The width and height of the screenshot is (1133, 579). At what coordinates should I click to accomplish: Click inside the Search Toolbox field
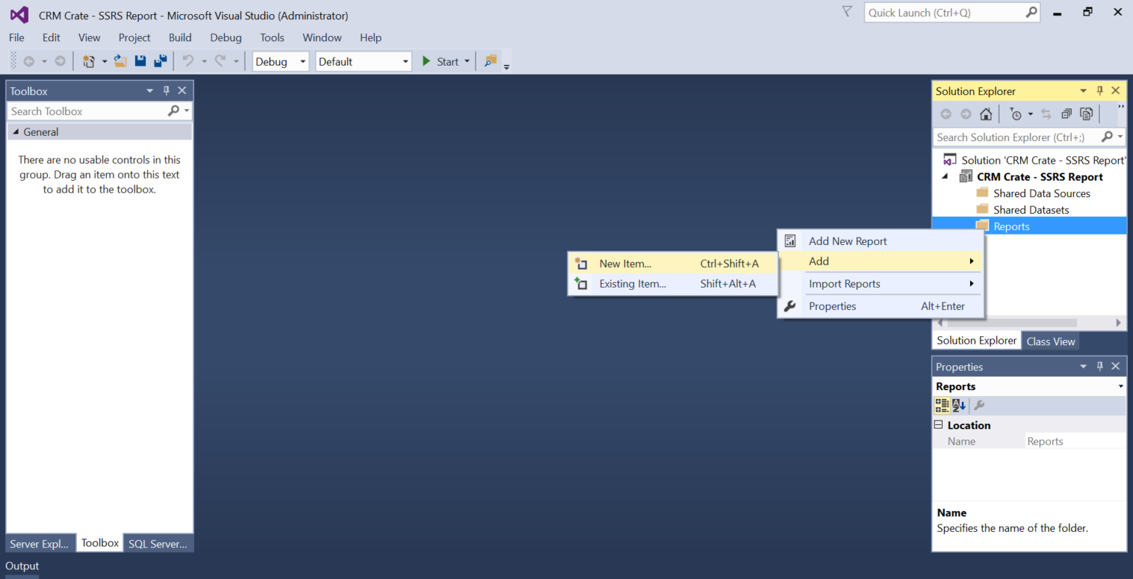[81, 111]
